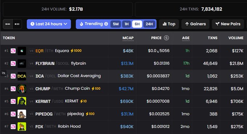This screenshot has width=247, height=134.
Task: Click the V3 badge in PIPEDOG row
Action: click(31, 114)
